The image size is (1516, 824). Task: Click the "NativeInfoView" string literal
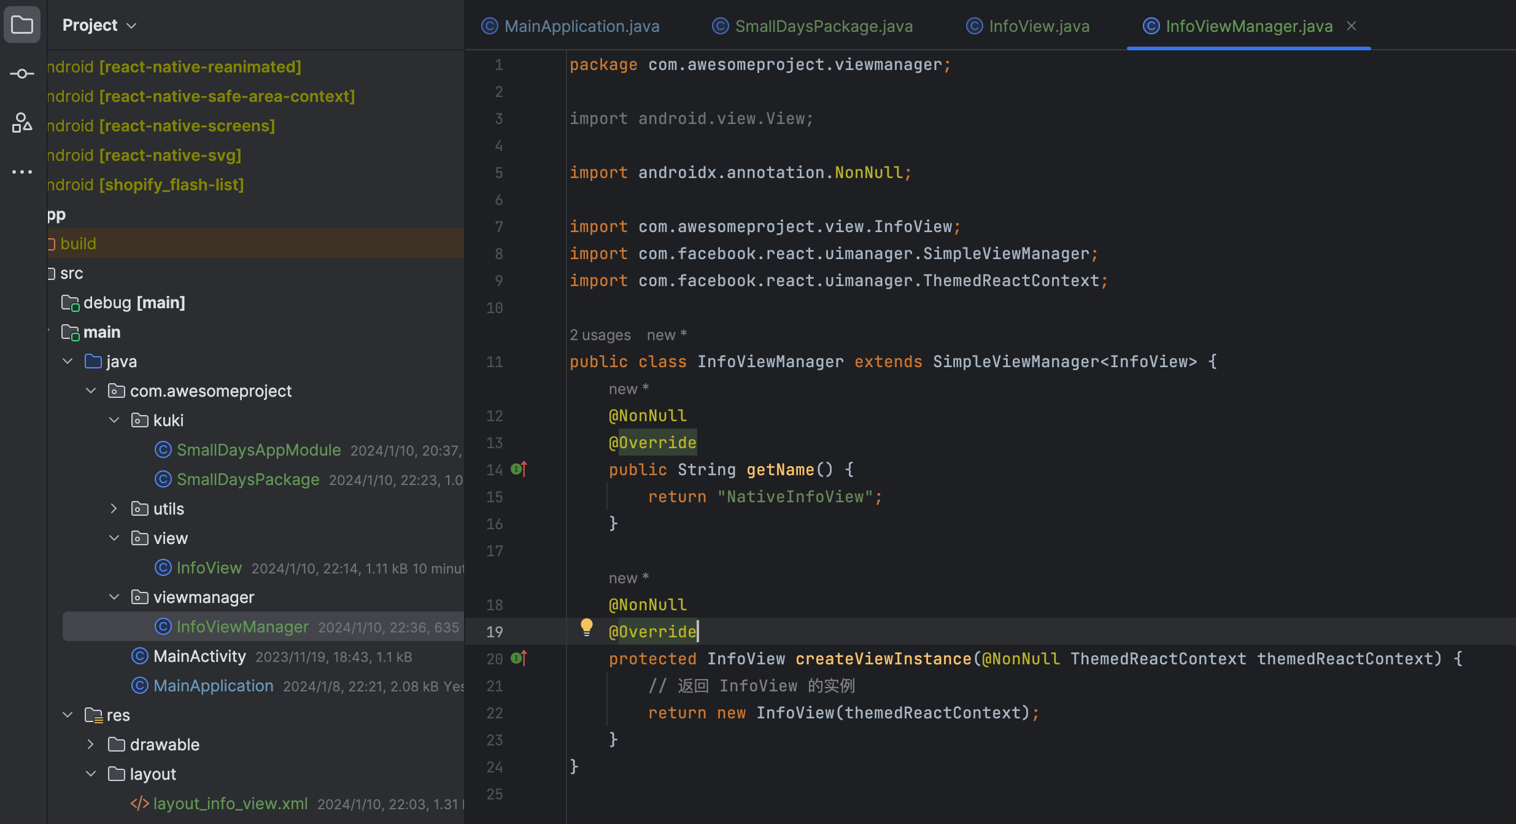(795, 497)
